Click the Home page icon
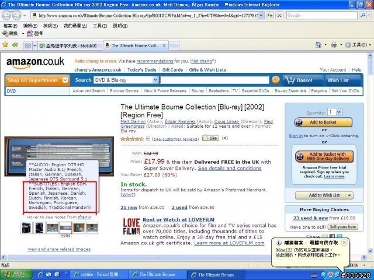Image resolution: width=374 pixels, height=280 pixels. coord(318,45)
